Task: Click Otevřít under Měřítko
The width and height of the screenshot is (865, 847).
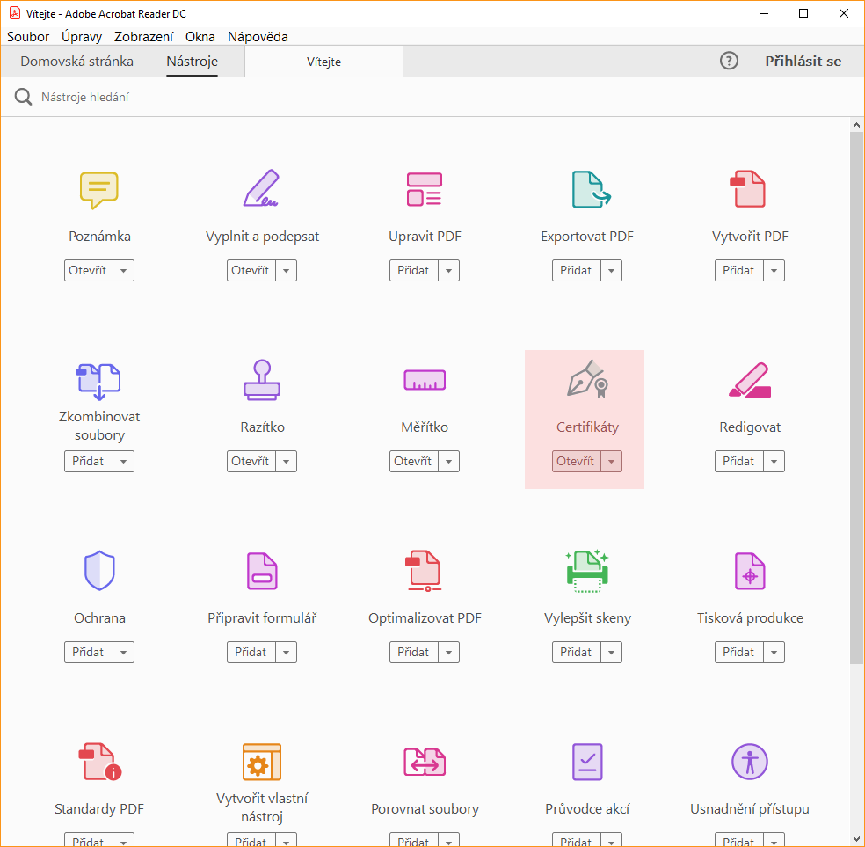Action: pyautogui.click(x=414, y=461)
